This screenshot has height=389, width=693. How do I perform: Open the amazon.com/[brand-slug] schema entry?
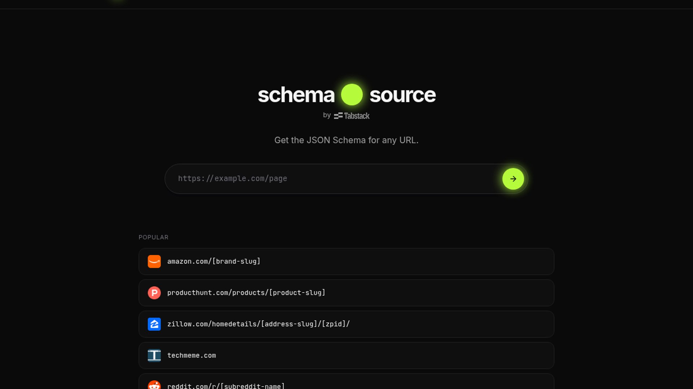tap(346, 261)
